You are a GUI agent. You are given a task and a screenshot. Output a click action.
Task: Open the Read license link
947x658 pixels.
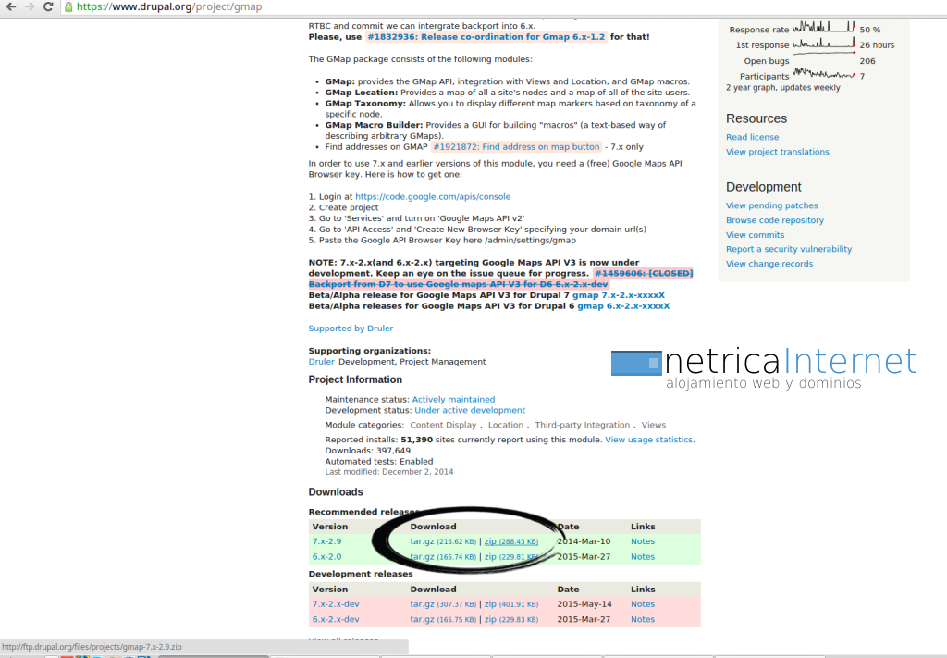coord(752,137)
